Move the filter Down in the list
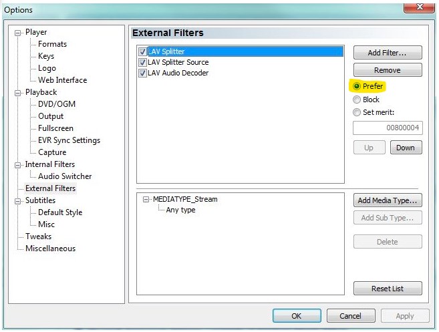Screen dimensions: 439x332 click(x=406, y=148)
